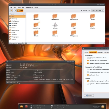This screenshot has width=109, height=109.
Task: Click Help button in preferences dialog
Action: pos(89,95)
